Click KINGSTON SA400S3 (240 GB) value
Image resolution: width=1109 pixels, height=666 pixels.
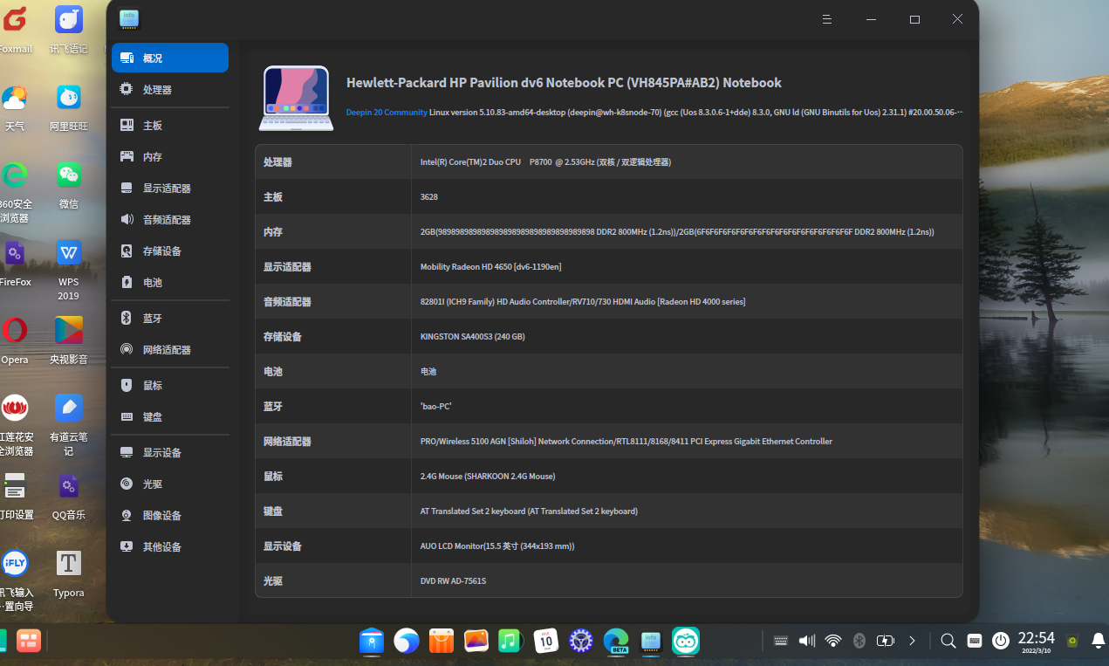(472, 336)
